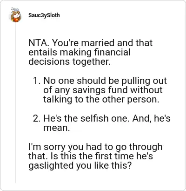
Task: Click the word 'gaslighted' in the last line
Action: [x=51, y=165]
